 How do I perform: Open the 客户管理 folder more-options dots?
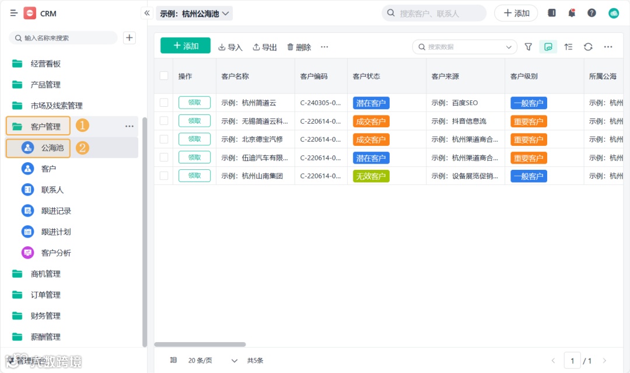[x=129, y=126]
